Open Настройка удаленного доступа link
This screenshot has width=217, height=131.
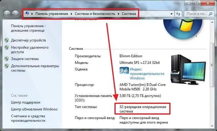(30, 50)
